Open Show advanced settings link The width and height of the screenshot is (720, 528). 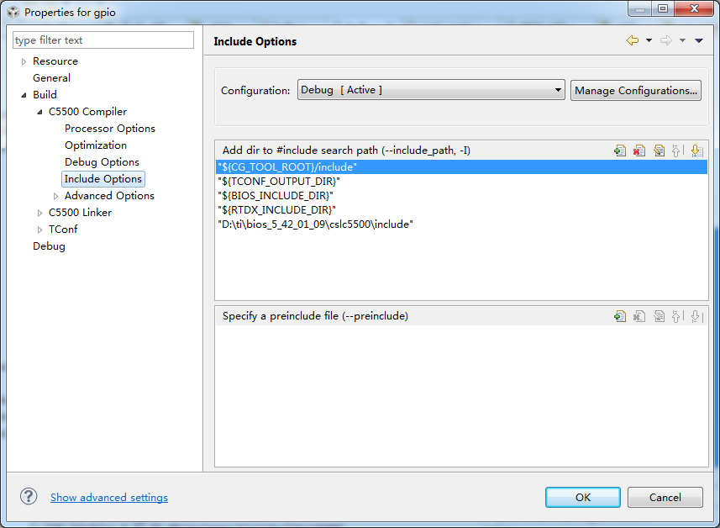(109, 497)
